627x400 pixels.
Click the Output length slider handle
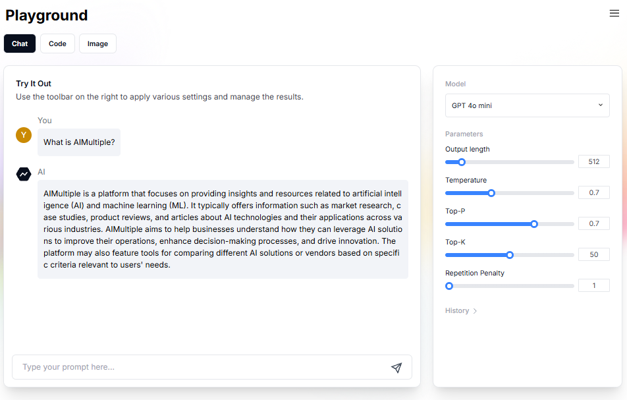(462, 162)
